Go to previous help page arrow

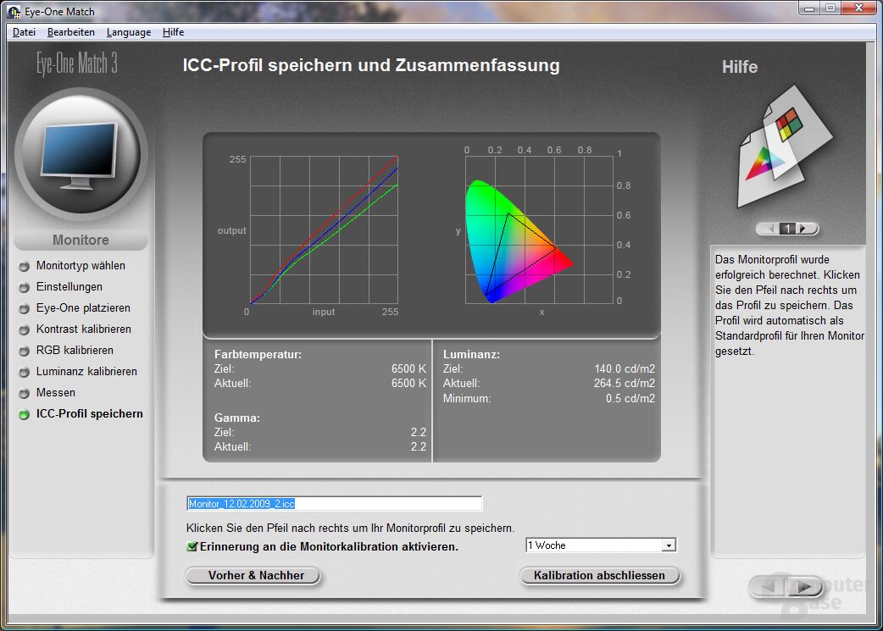coord(769,229)
